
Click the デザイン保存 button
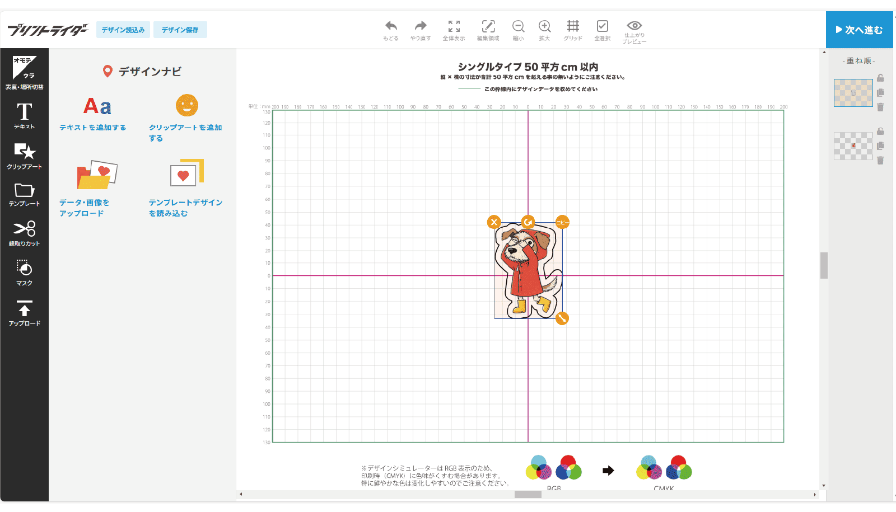180,30
